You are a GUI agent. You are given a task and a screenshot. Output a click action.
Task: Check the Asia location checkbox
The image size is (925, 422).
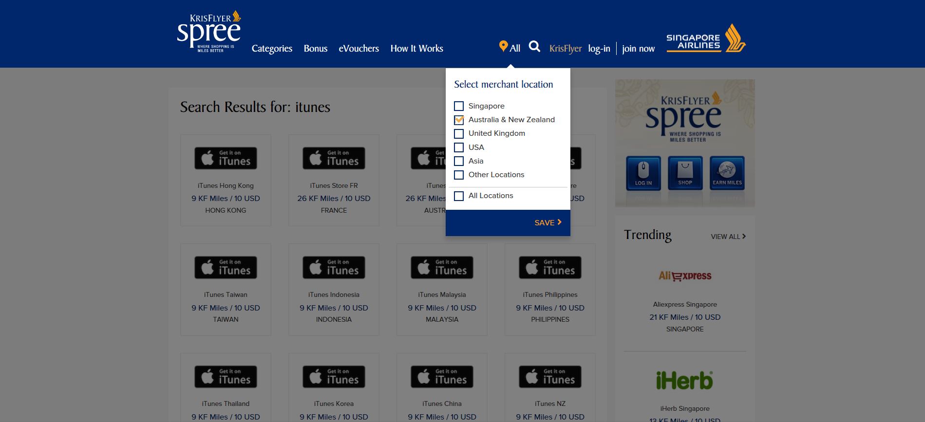459,161
